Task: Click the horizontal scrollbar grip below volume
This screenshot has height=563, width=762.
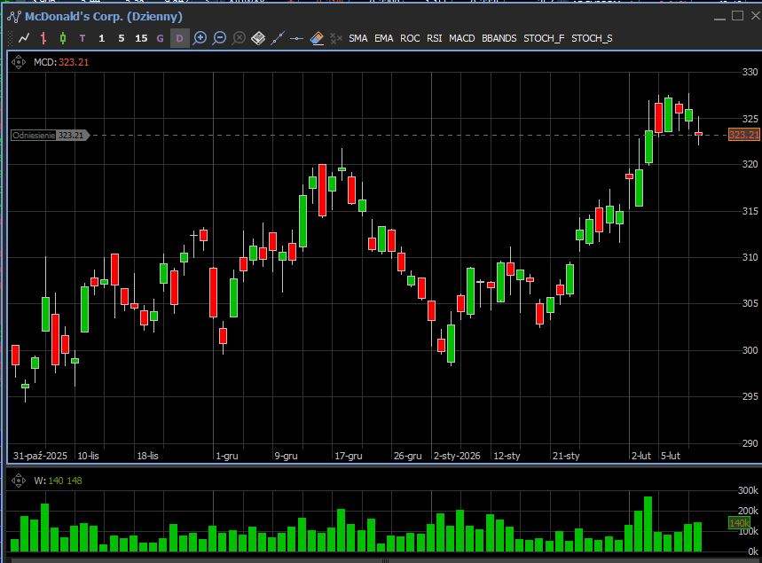Action: click(384, 559)
